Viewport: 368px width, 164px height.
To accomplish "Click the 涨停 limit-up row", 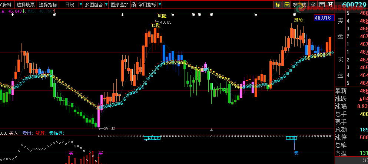I will point(351,137).
